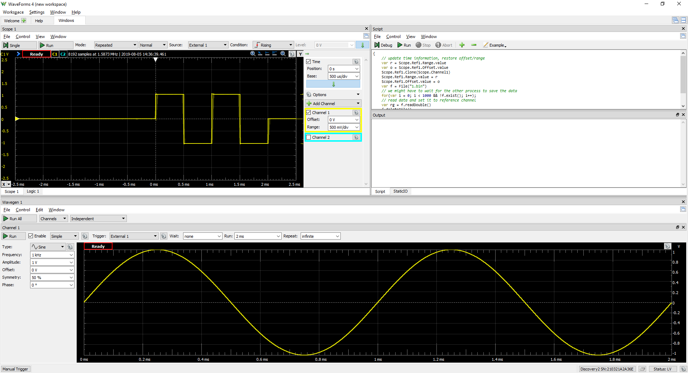Open gear icon beside Wavegen Trigger dropdown
This screenshot has height=373, width=688.
(164, 236)
